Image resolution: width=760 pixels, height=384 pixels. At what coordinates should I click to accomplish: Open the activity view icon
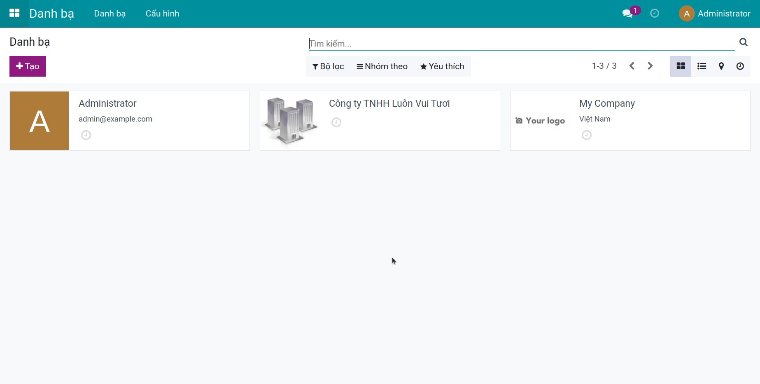tap(740, 66)
